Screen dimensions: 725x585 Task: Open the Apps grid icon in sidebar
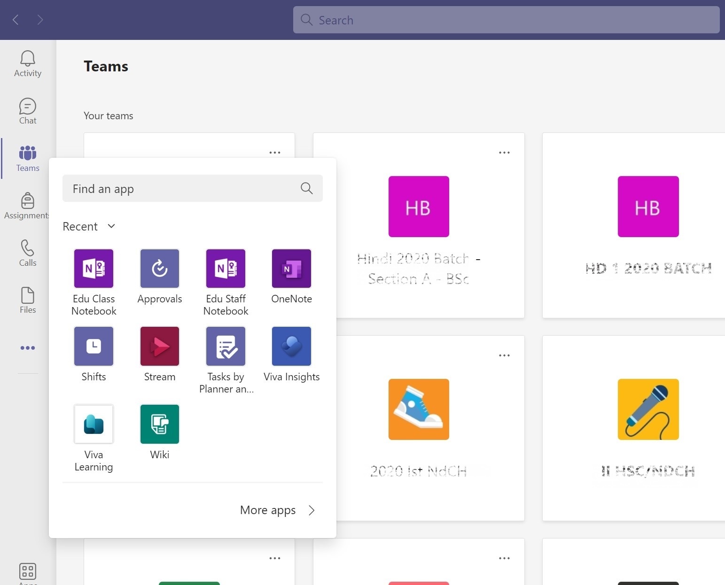tap(28, 571)
